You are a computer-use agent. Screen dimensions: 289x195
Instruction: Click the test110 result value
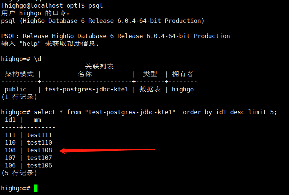coord(39,142)
